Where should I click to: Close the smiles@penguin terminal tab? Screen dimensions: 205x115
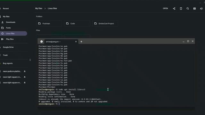pyautogui.click(x=76, y=42)
